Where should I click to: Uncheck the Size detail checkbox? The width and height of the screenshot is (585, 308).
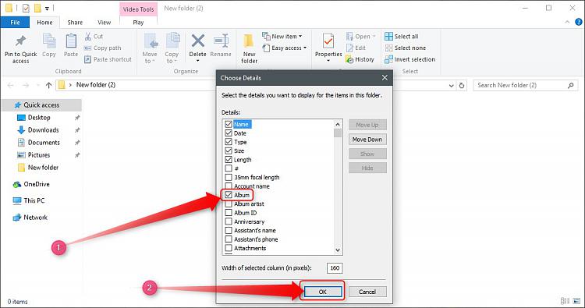[x=229, y=150]
